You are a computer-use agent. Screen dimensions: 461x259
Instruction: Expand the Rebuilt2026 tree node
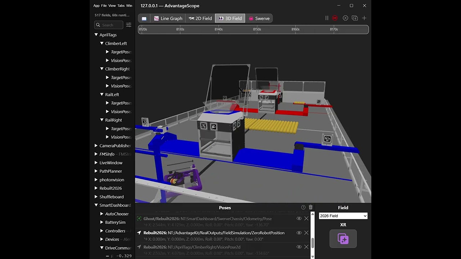96,188
